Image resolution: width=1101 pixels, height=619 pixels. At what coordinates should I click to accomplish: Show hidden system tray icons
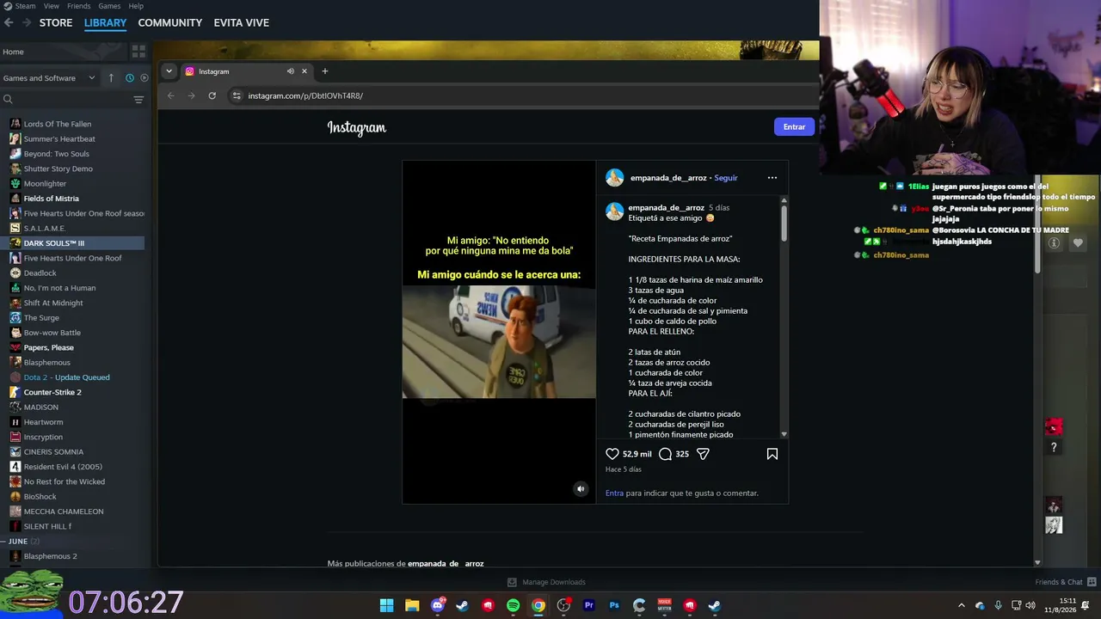click(x=962, y=605)
